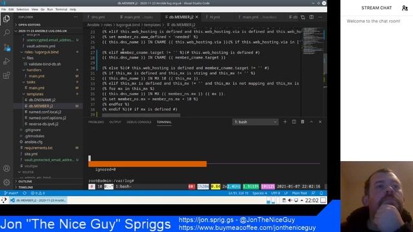The height and width of the screenshot is (232, 413).
Task: Click the volume icon in system tray
Action: tap(290, 200)
